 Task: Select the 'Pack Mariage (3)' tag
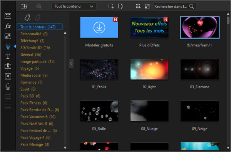tap(35, 144)
